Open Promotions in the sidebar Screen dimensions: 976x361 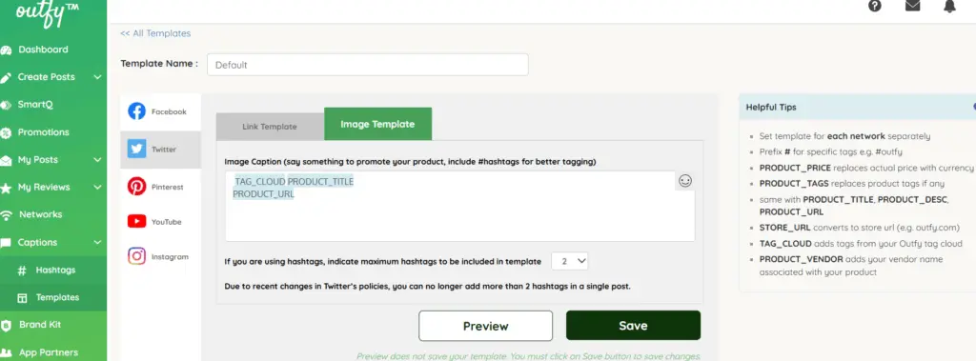click(x=44, y=132)
